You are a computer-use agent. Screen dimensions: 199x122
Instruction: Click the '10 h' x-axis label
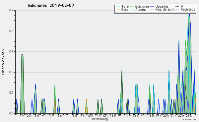tap(90, 115)
